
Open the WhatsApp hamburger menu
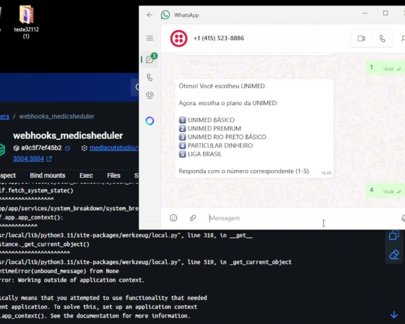click(149, 38)
